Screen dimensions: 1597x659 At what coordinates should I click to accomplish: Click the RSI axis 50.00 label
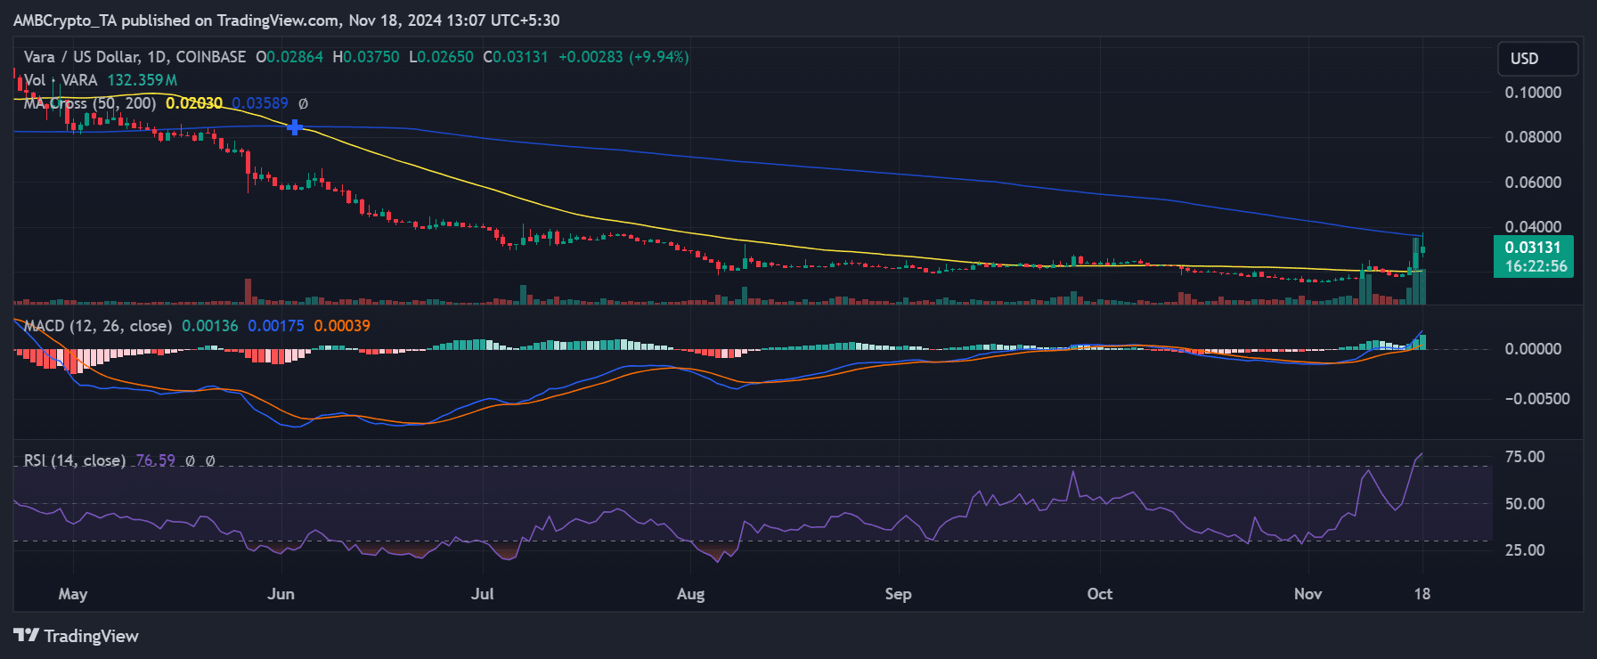(1525, 504)
